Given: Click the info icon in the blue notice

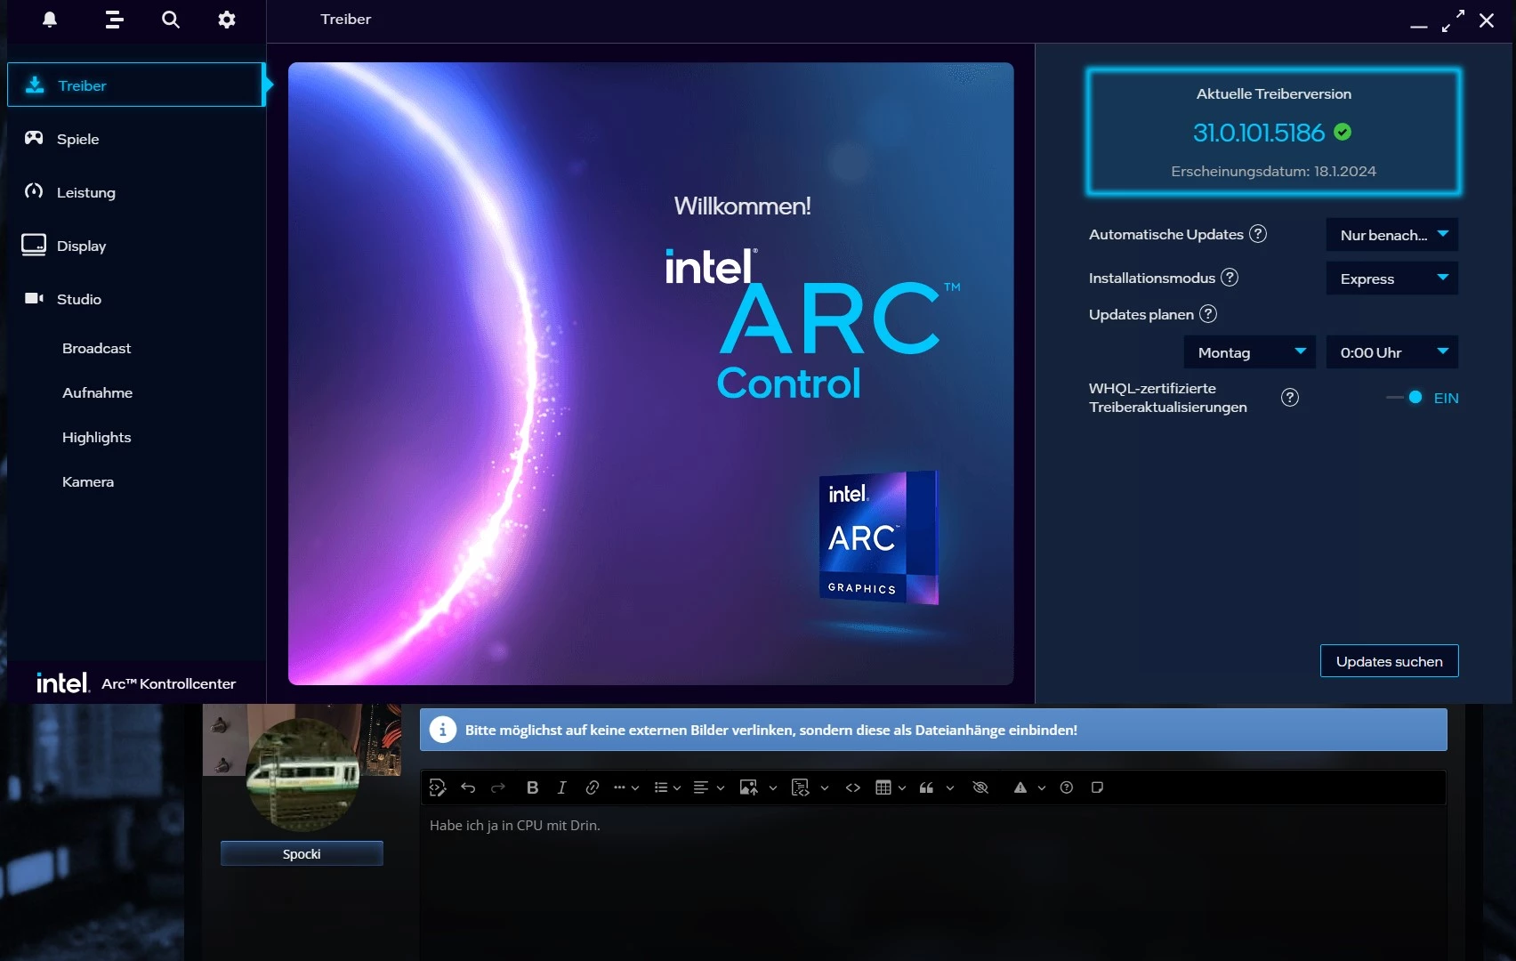Looking at the screenshot, I should click(x=442, y=730).
